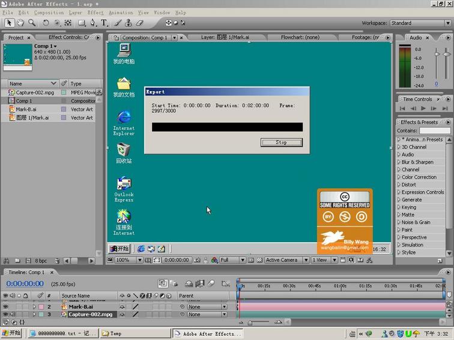Select the Pen tool
This screenshot has height=340, width=454.
[93, 23]
